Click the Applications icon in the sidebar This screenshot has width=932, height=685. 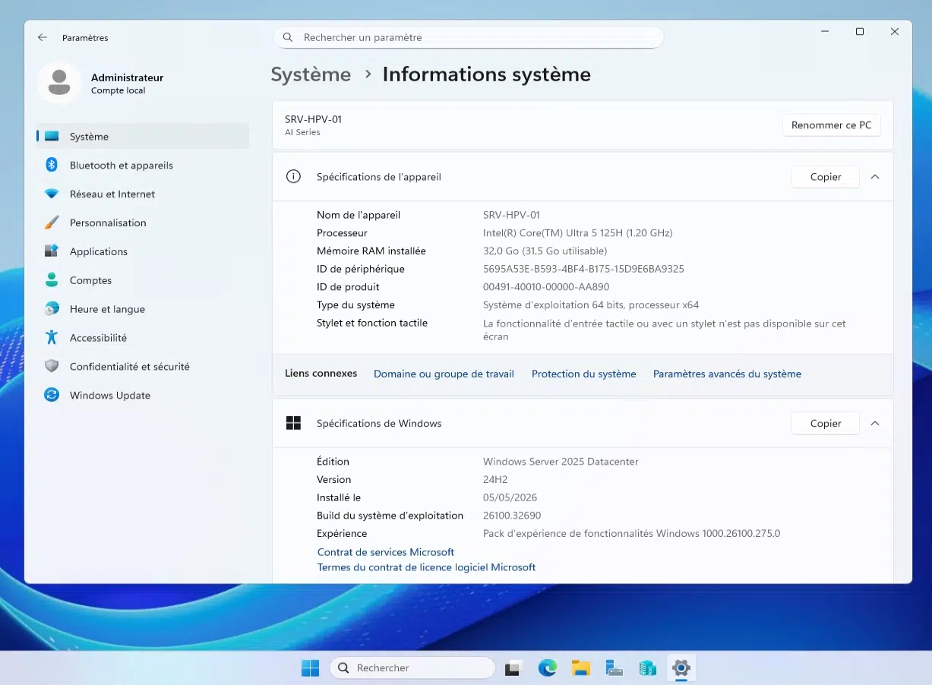pyautogui.click(x=52, y=251)
